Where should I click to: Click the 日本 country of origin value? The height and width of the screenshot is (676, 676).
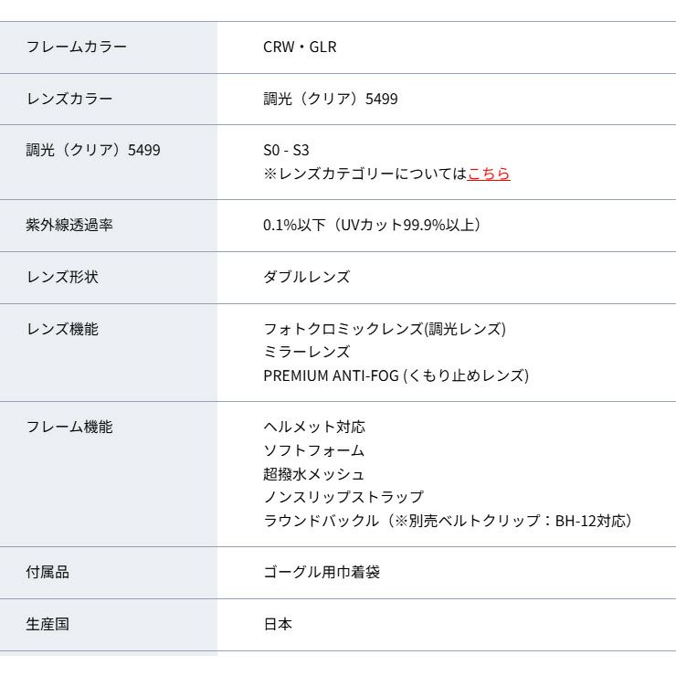(278, 625)
